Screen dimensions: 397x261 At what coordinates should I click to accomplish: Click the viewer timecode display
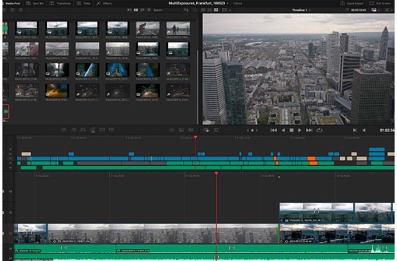[x=387, y=130]
